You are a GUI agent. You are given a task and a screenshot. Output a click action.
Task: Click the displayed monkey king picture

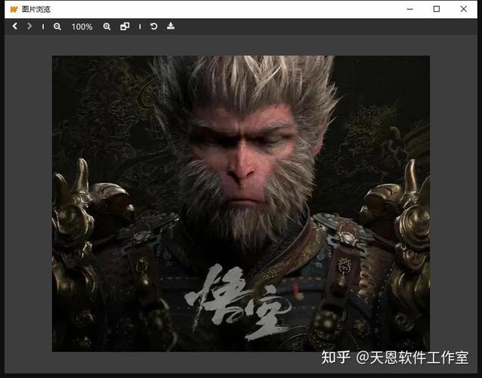pyautogui.click(x=241, y=203)
